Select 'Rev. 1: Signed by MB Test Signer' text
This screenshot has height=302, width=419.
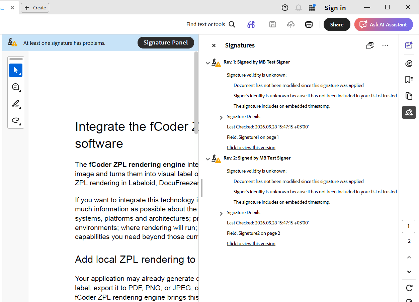coord(257,62)
